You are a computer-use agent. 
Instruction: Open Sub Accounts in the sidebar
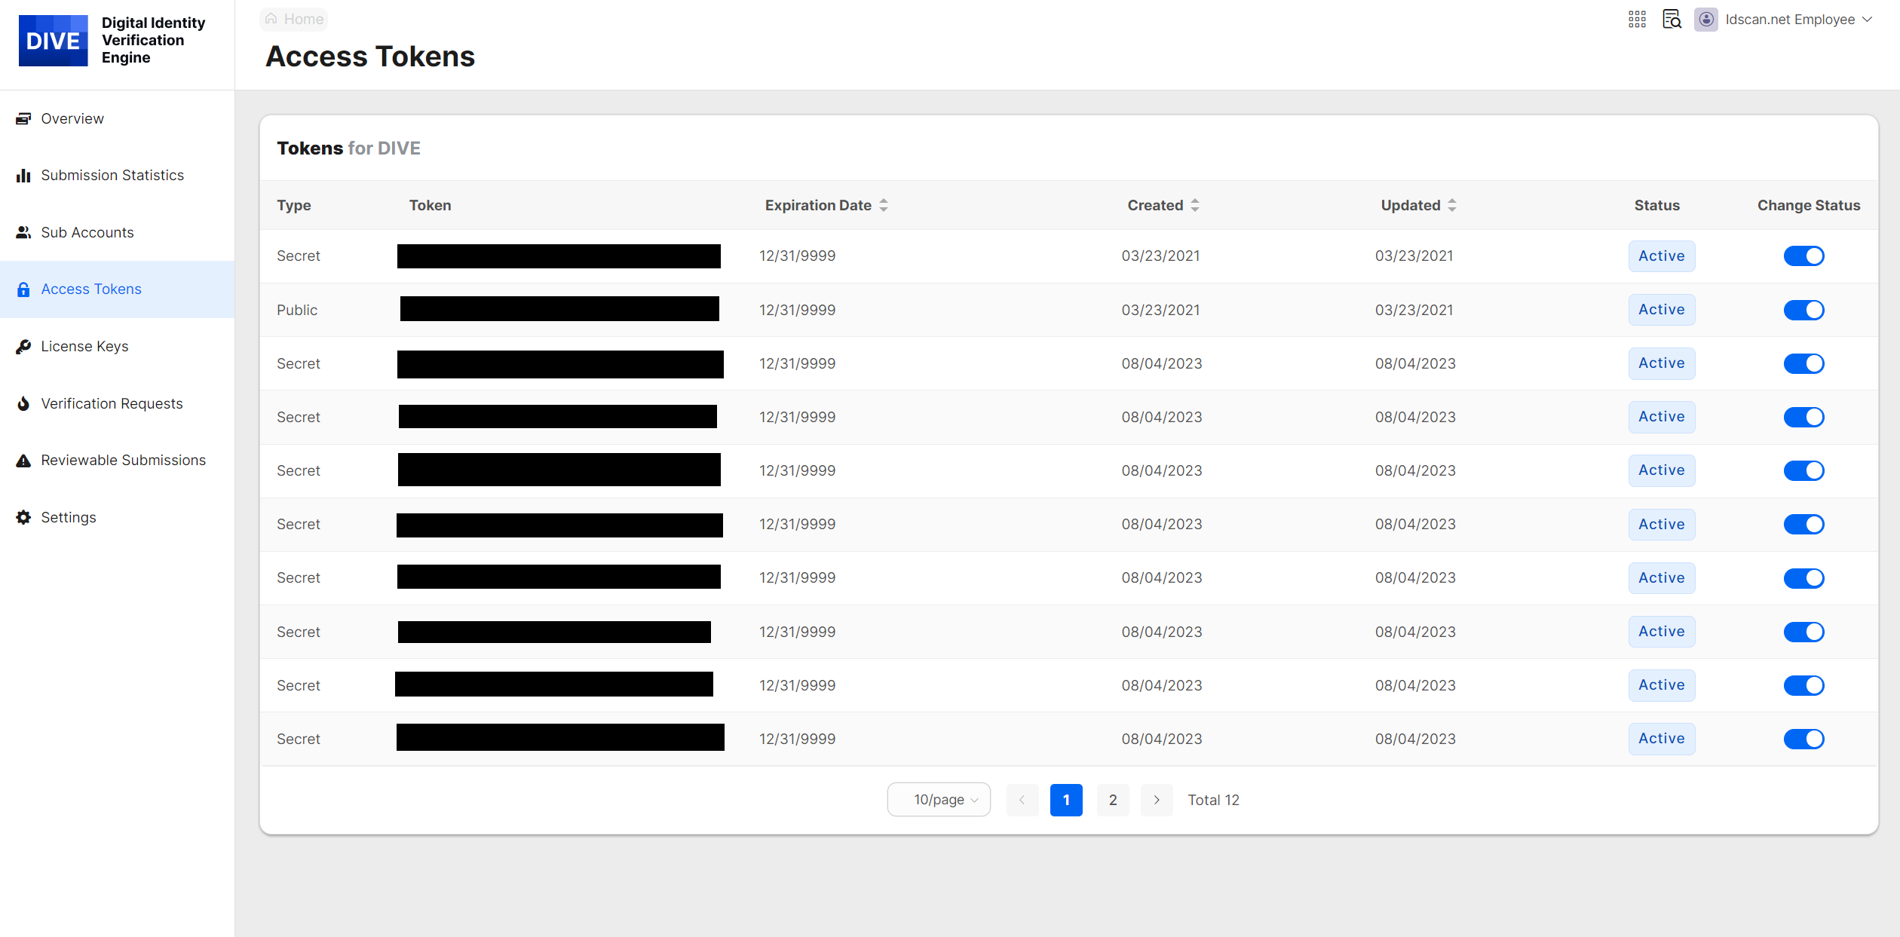[87, 233]
